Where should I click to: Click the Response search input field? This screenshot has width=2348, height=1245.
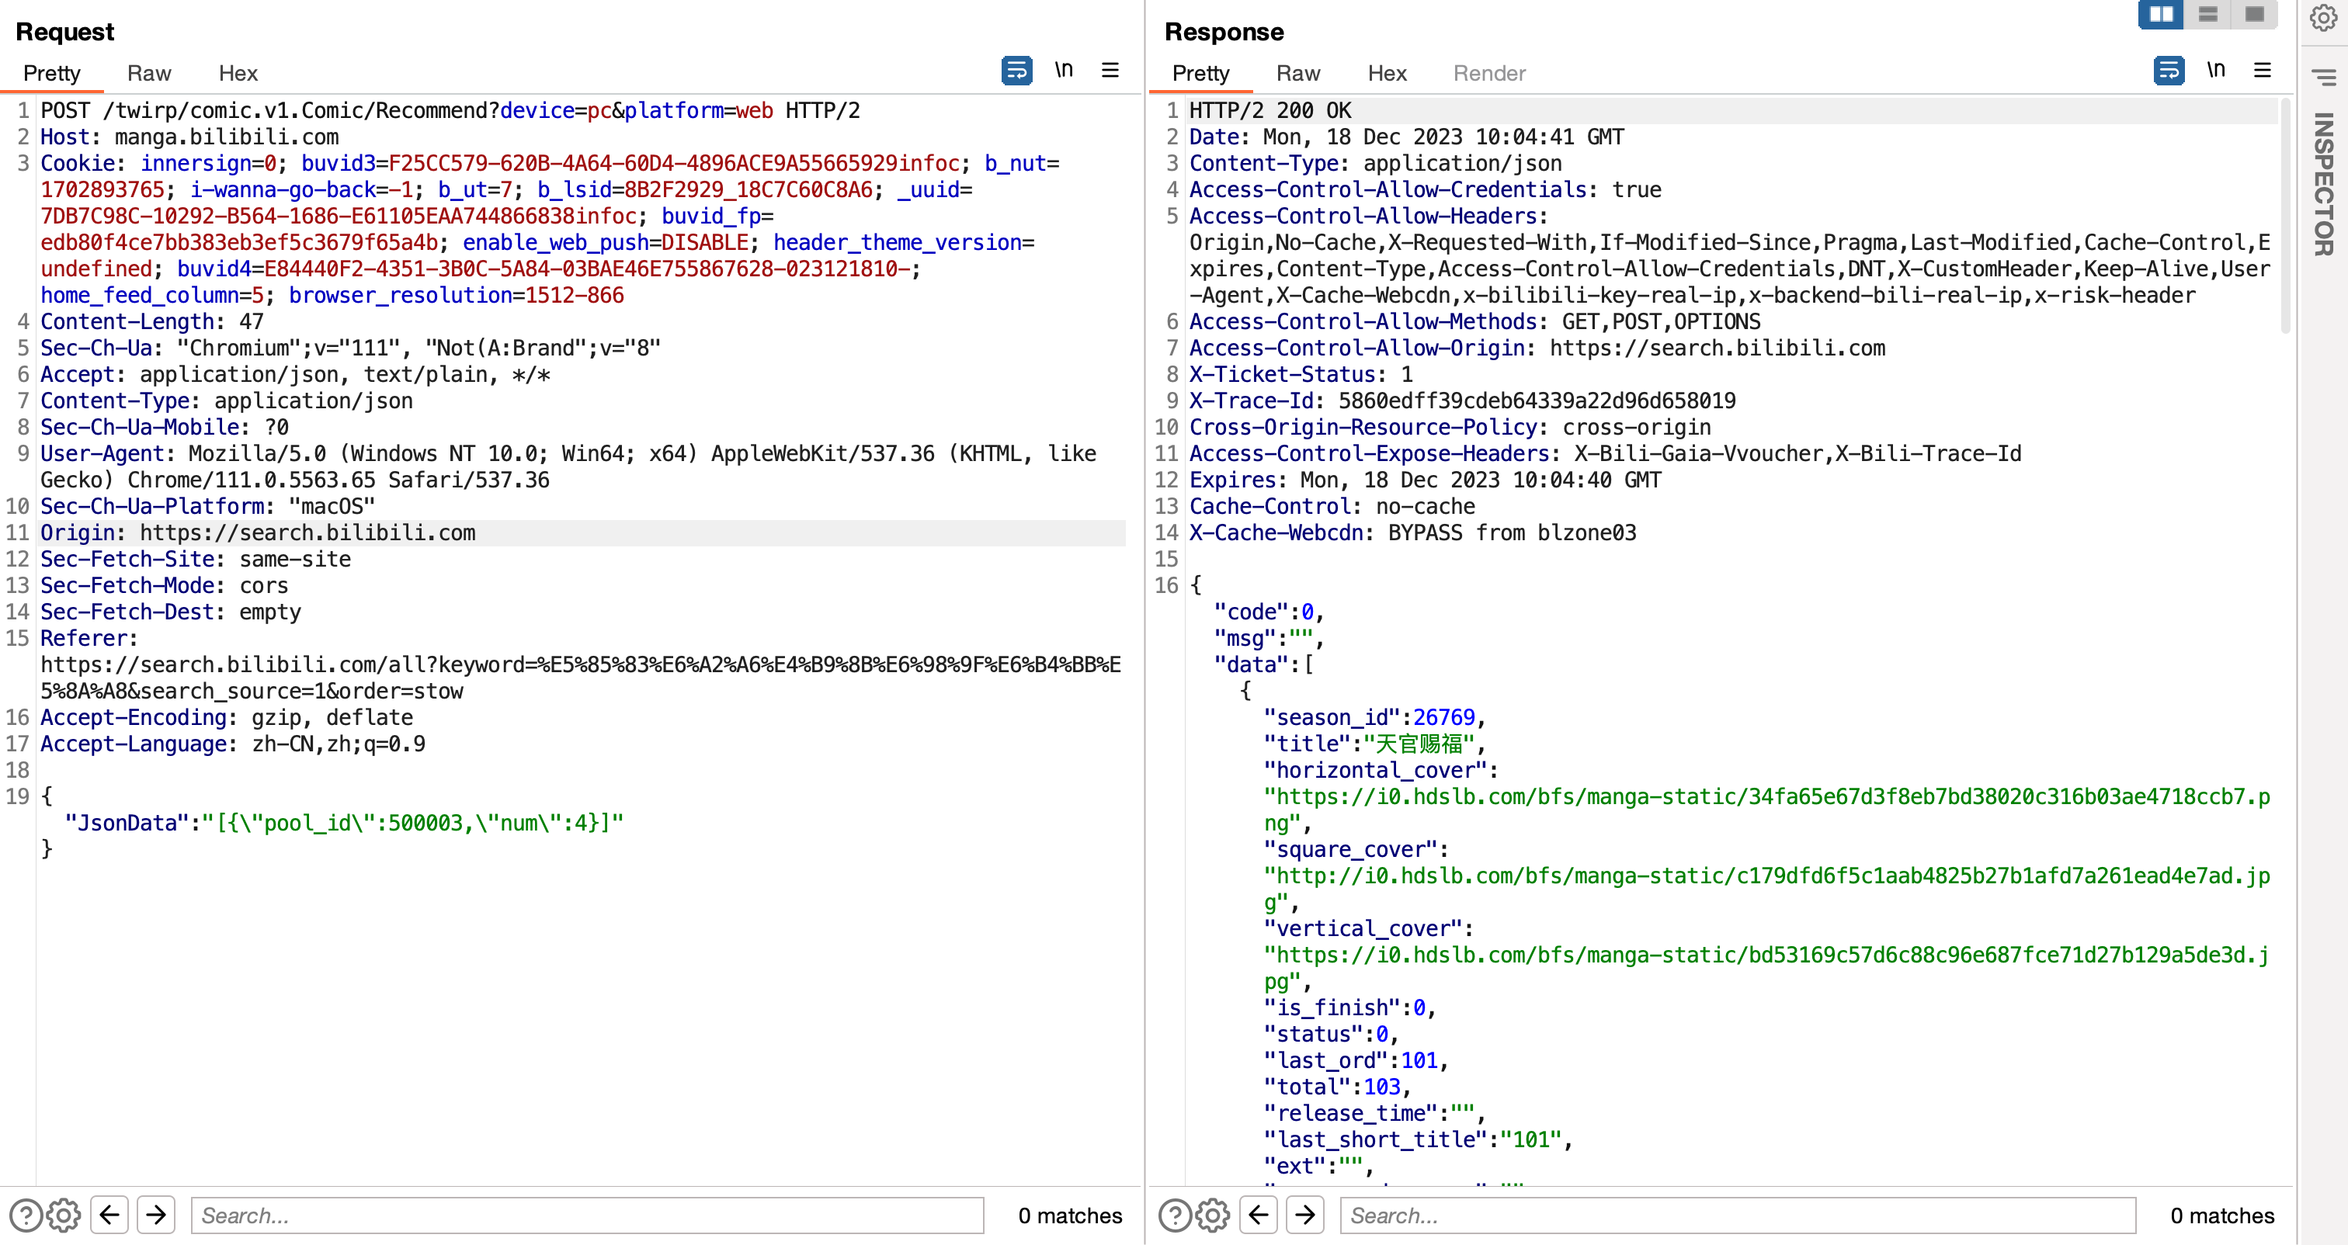tap(1736, 1215)
